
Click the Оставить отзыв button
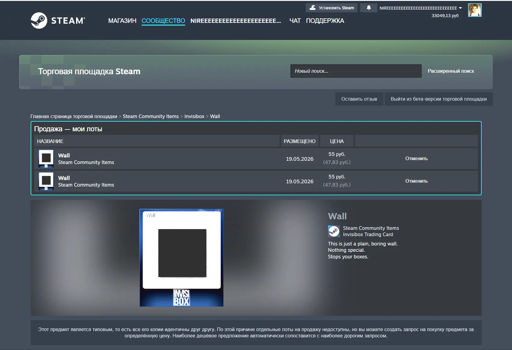359,99
